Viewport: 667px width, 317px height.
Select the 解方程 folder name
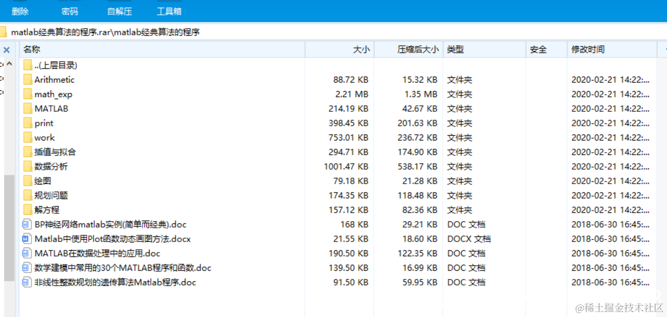47,209
